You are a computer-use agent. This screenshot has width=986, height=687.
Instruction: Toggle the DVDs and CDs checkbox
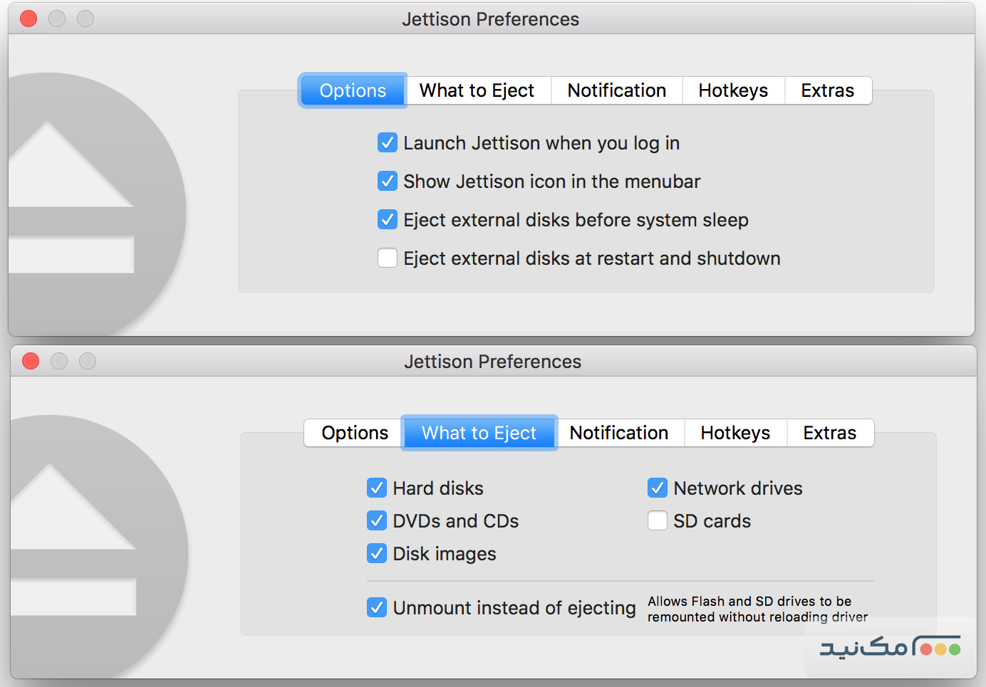tap(377, 521)
